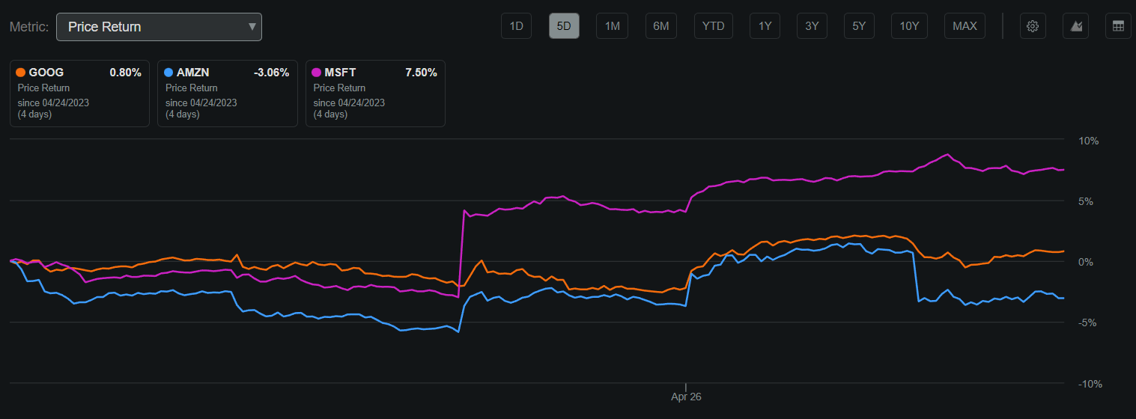This screenshot has width=1136, height=419.
Task: Click 'since 04/24/2023' in the GOOG card
Action: click(x=53, y=103)
